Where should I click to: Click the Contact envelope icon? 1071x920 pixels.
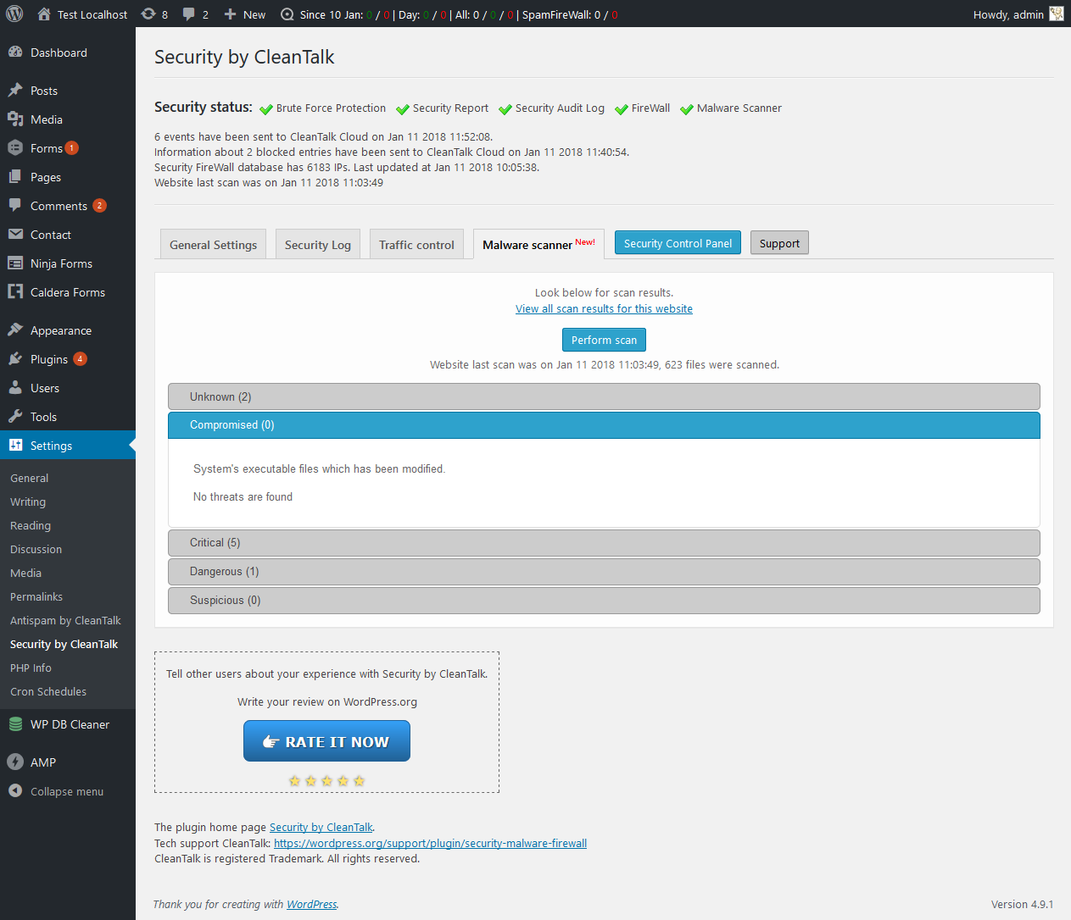pos(15,235)
